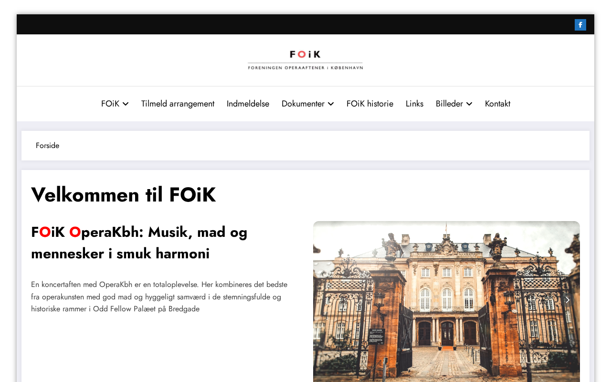Screen dimensions: 611x382
Task: Click the 'Musik, mad og mennesker' subheading
Action: coord(139,243)
